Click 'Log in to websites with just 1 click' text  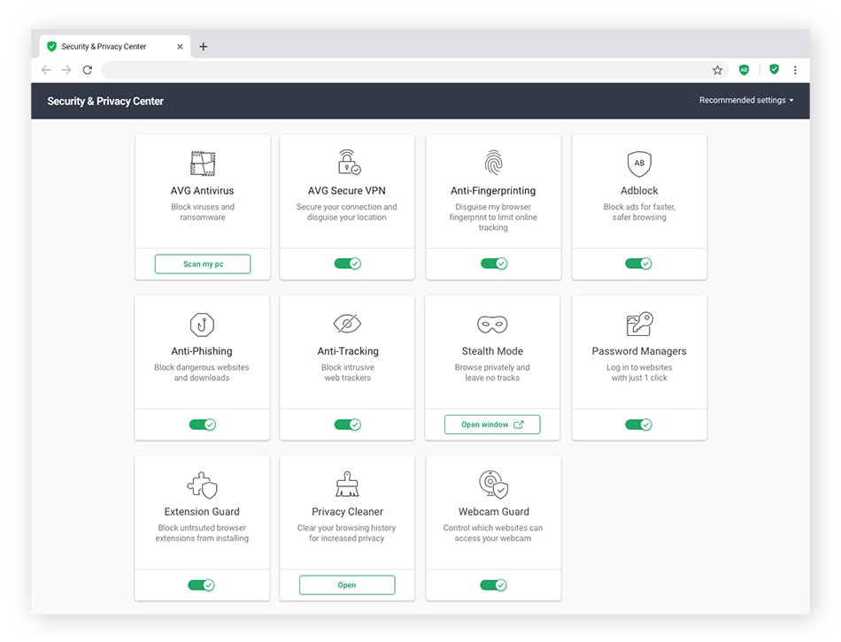pyautogui.click(x=639, y=372)
